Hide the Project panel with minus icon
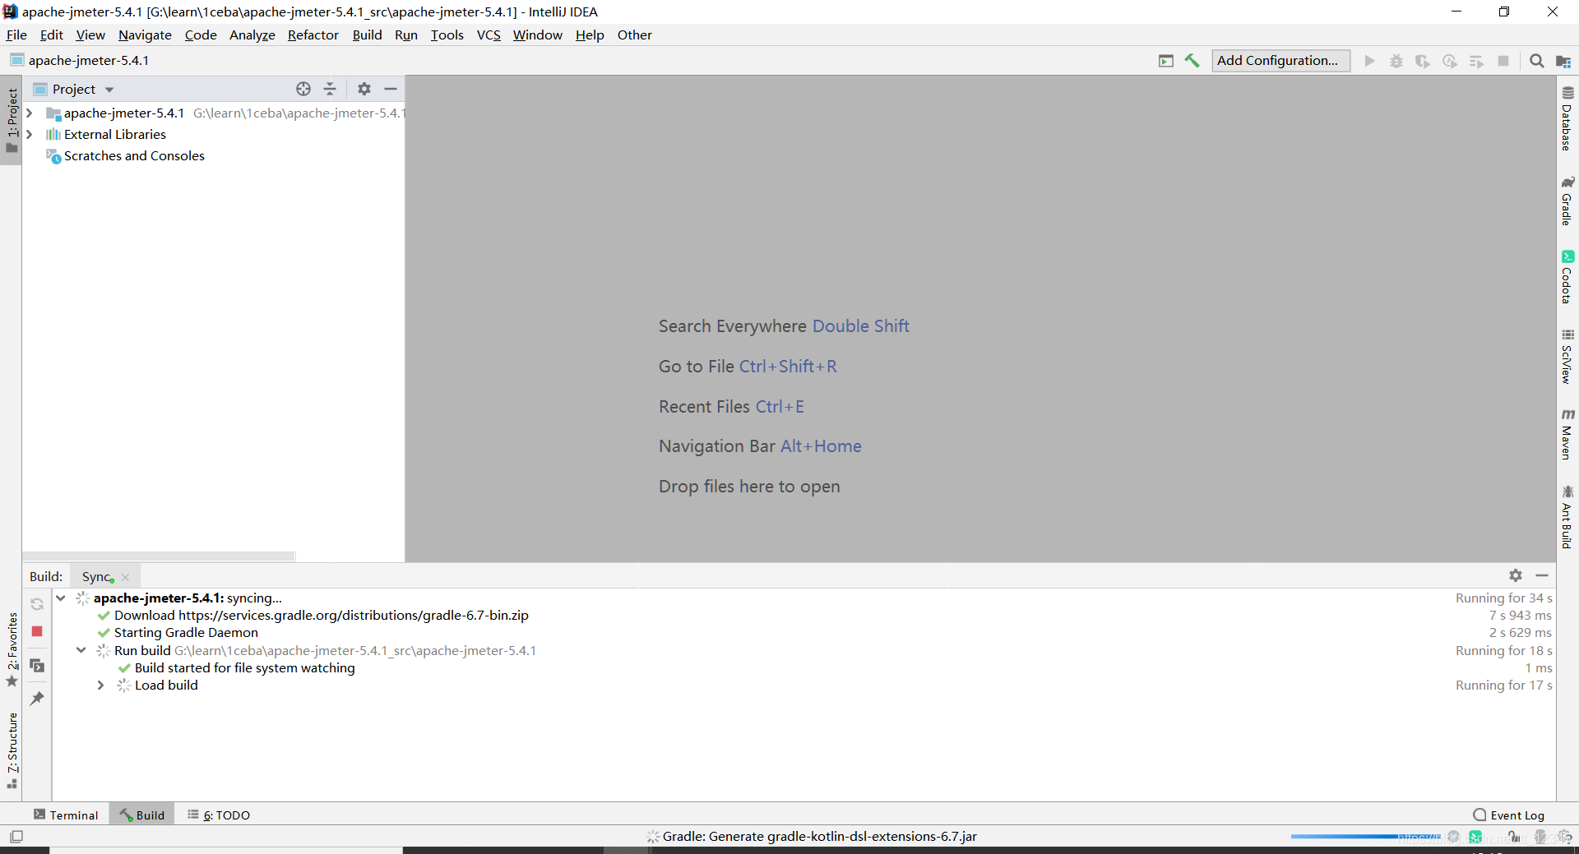 coord(391,89)
